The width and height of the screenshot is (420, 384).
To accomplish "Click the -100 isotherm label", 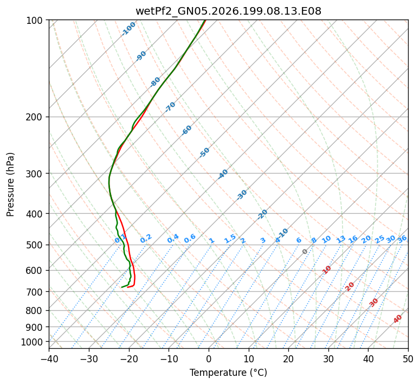I will coord(128,29).
